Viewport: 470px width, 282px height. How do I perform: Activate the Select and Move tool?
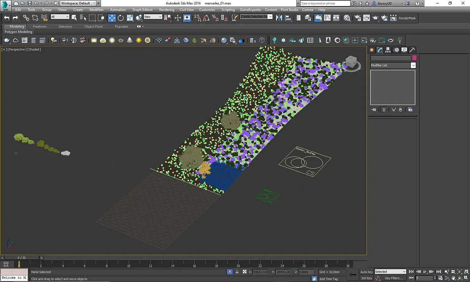coord(112,18)
